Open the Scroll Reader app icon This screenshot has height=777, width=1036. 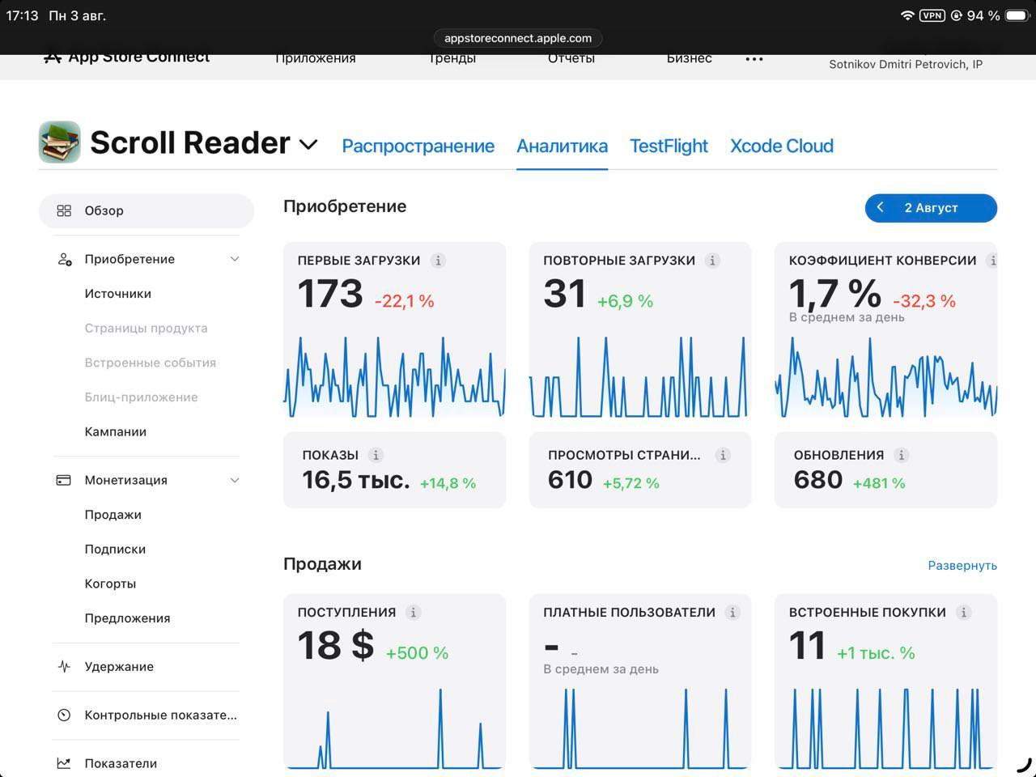coord(60,142)
